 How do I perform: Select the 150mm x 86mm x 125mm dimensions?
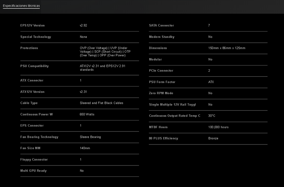pos(227,48)
